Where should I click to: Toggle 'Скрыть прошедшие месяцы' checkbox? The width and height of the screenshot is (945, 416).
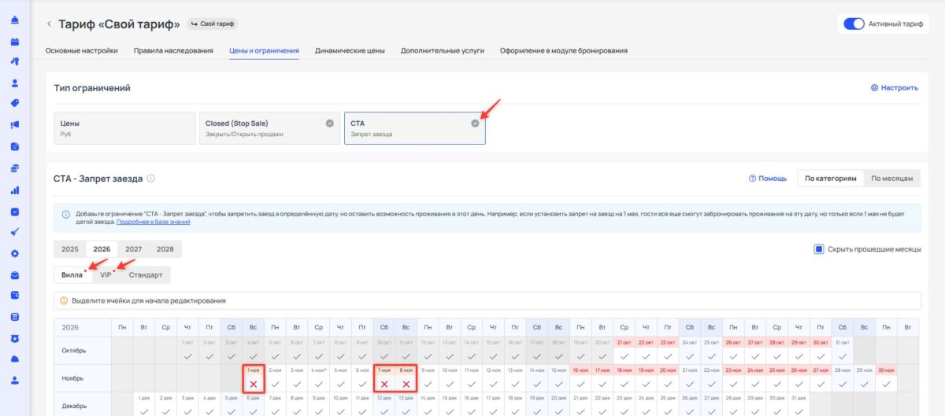point(819,249)
